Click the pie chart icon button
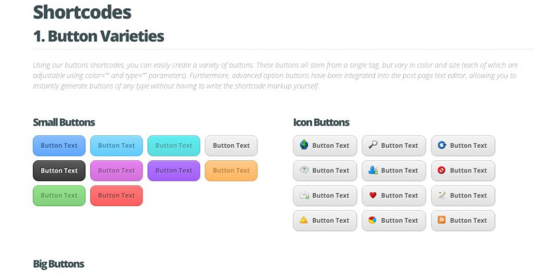This screenshot has width=553, height=280. [x=394, y=221]
